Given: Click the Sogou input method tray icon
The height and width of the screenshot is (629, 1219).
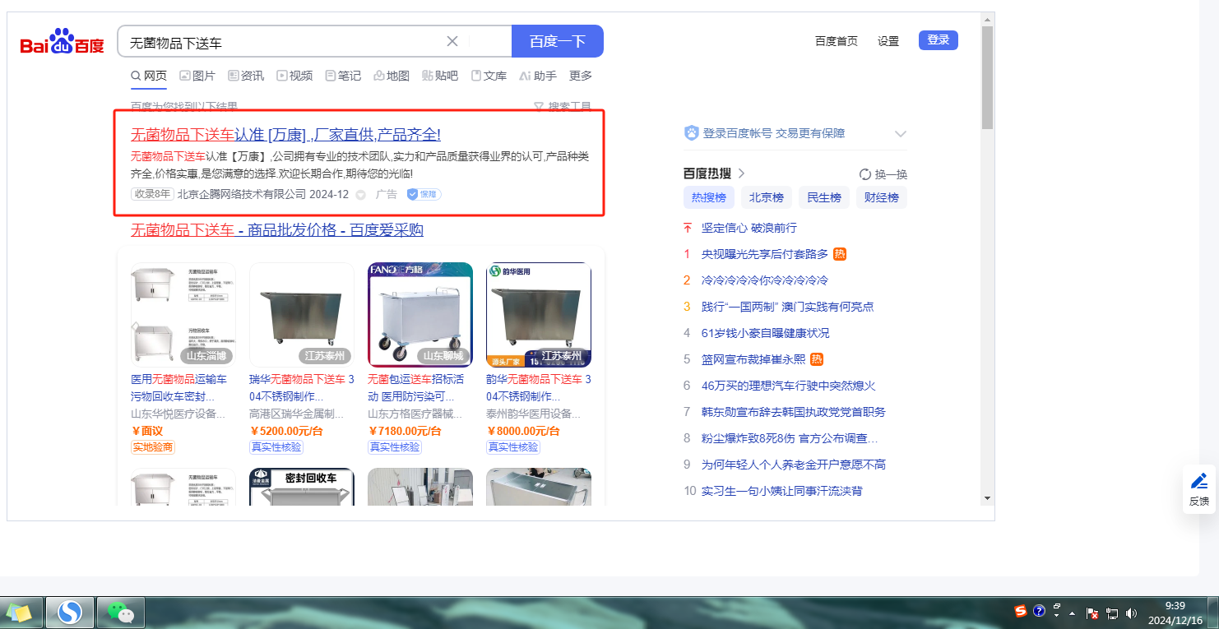Looking at the screenshot, I should [x=1021, y=612].
